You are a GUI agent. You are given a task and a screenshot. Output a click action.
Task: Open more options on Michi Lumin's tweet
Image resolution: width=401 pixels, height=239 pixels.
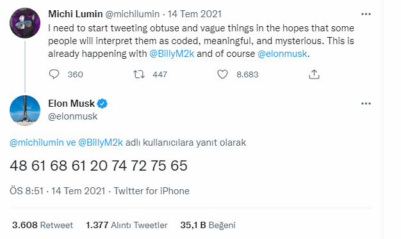point(366,14)
